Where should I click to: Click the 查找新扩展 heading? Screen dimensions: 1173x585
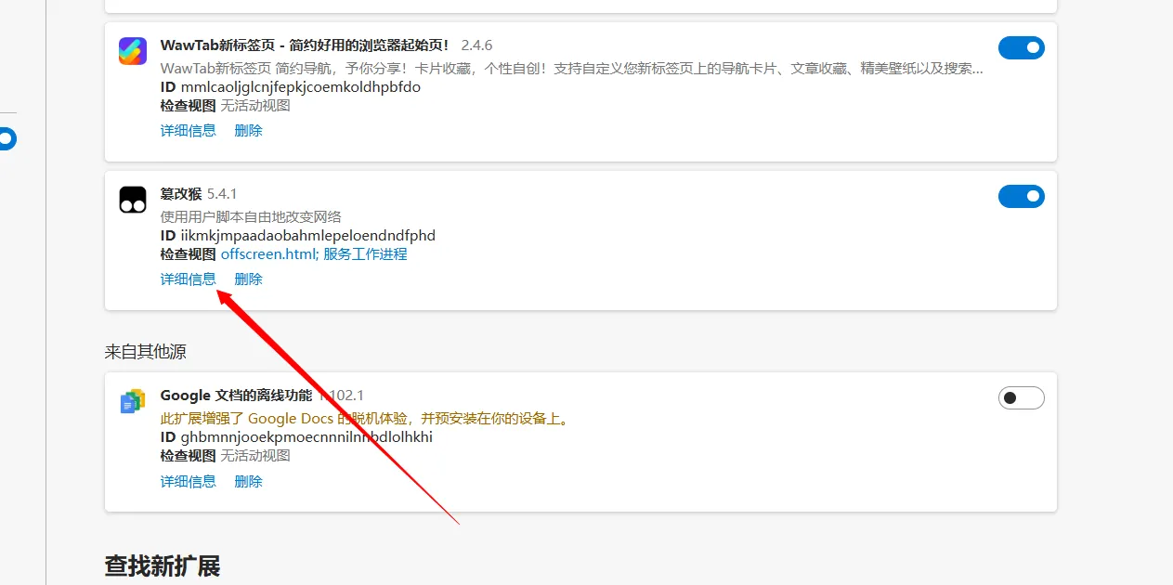pos(163,565)
